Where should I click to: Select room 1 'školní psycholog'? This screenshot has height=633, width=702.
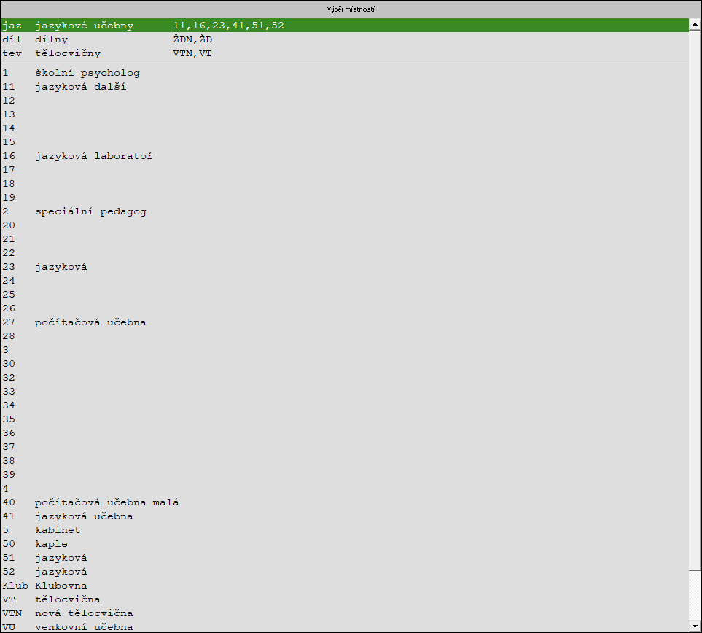click(x=87, y=73)
